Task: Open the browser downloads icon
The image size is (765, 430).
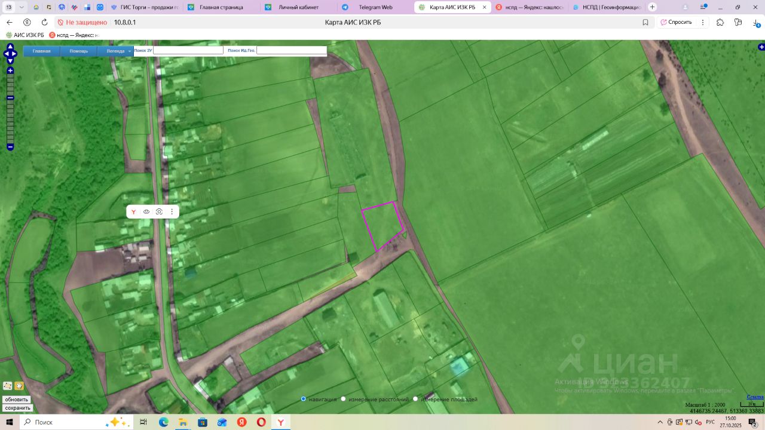Action: (756, 22)
